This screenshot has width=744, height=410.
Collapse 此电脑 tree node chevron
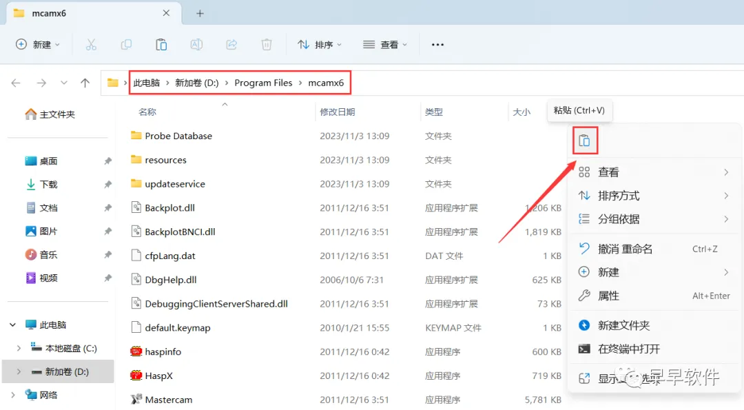(12, 325)
